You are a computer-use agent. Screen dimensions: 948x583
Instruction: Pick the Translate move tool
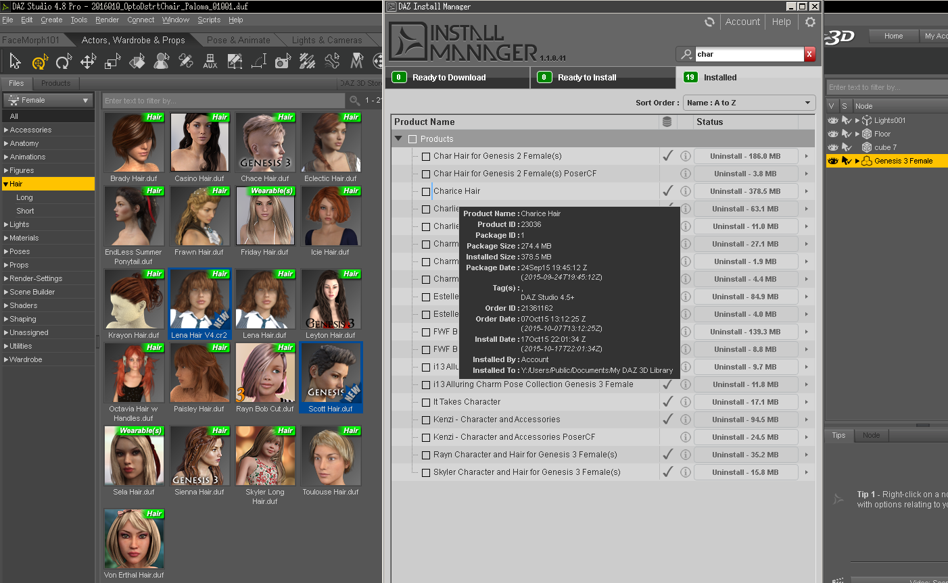[88, 62]
